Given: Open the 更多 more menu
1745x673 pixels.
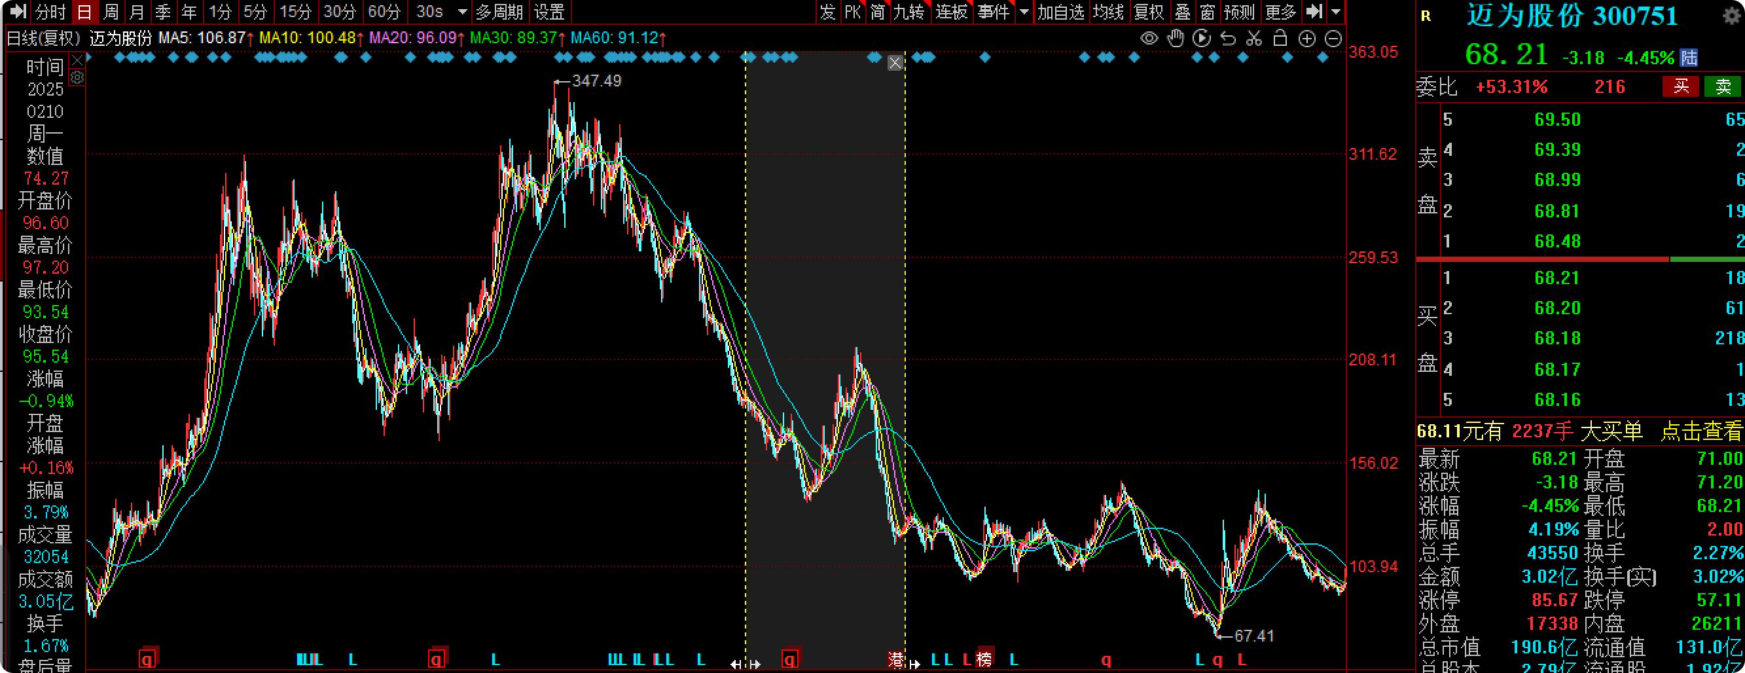Looking at the screenshot, I should tap(1280, 12).
